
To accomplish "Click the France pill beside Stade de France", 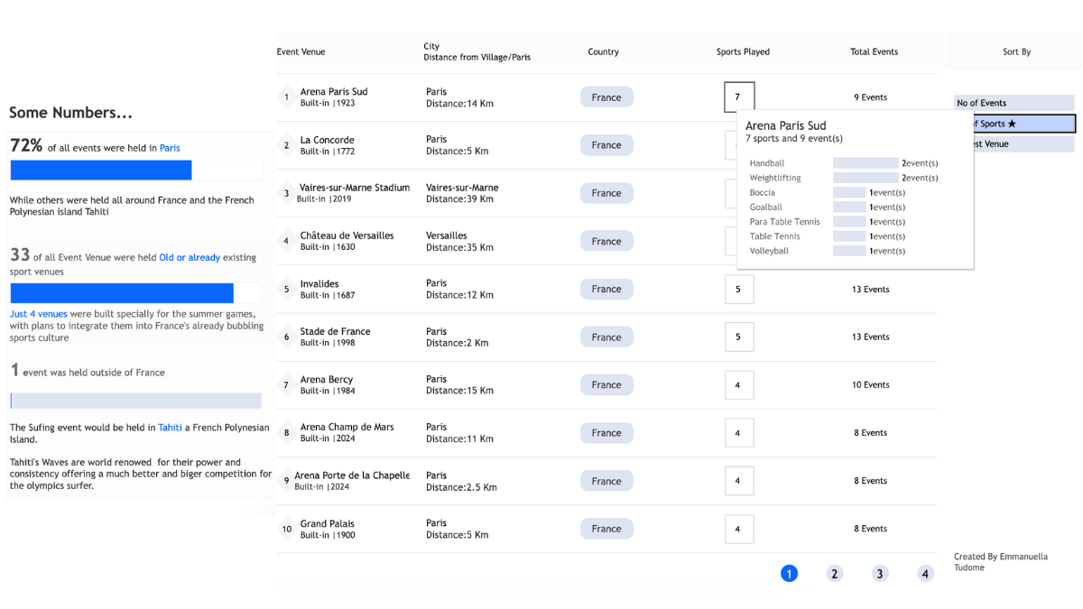I will pyautogui.click(x=606, y=337).
